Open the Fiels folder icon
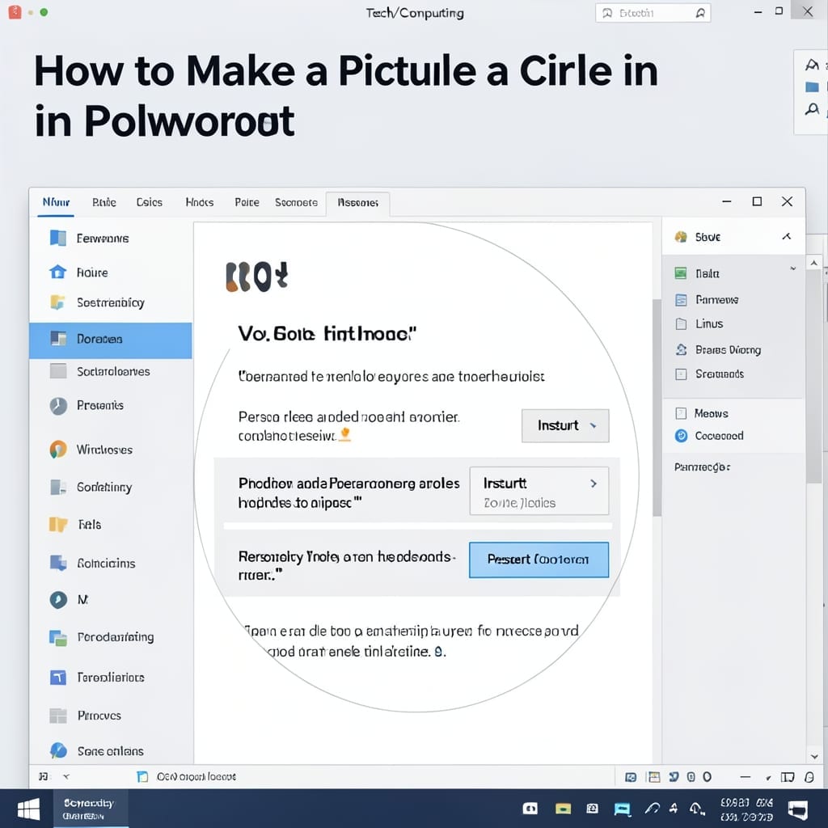The height and width of the screenshot is (828, 828). pyautogui.click(x=58, y=524)
